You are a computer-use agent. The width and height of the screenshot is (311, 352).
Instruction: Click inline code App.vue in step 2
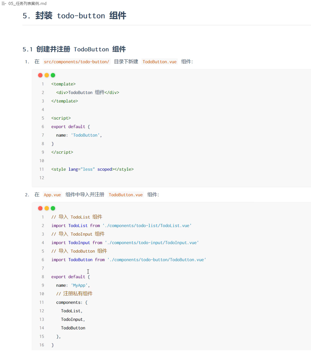(52, 195)
